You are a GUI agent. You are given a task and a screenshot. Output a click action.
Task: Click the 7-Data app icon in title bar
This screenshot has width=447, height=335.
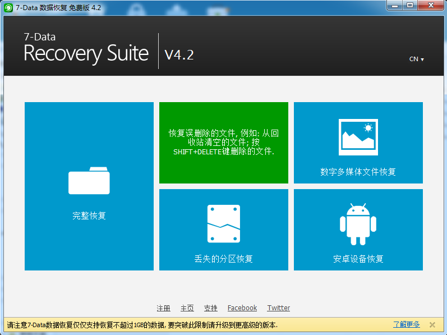tap(8, 8)
